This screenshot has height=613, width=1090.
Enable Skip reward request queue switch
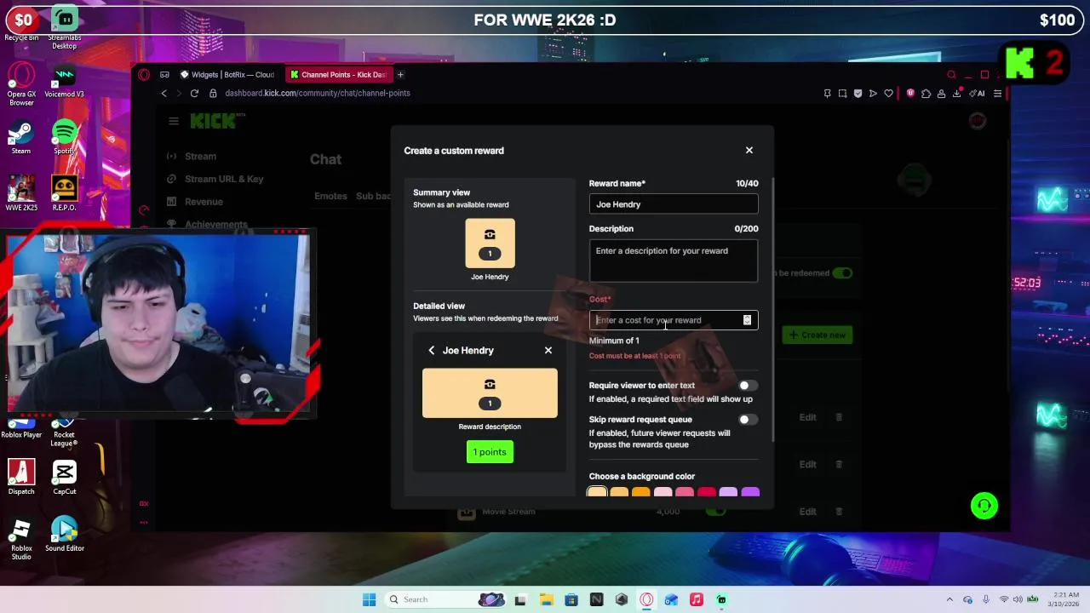(748, 420)
